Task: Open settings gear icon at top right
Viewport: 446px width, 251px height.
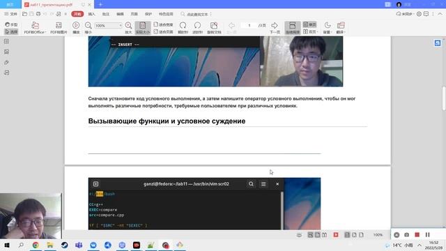Action: pos(419,14)
